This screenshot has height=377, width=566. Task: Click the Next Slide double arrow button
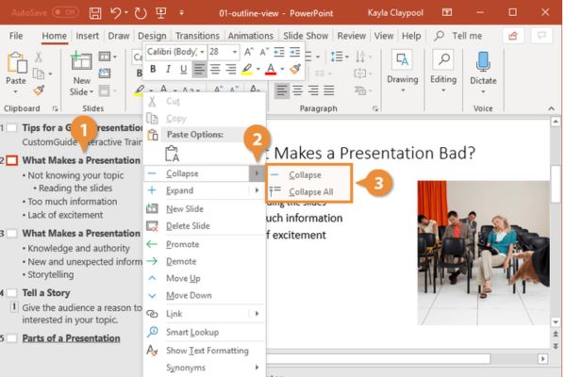tap(556, 346)
